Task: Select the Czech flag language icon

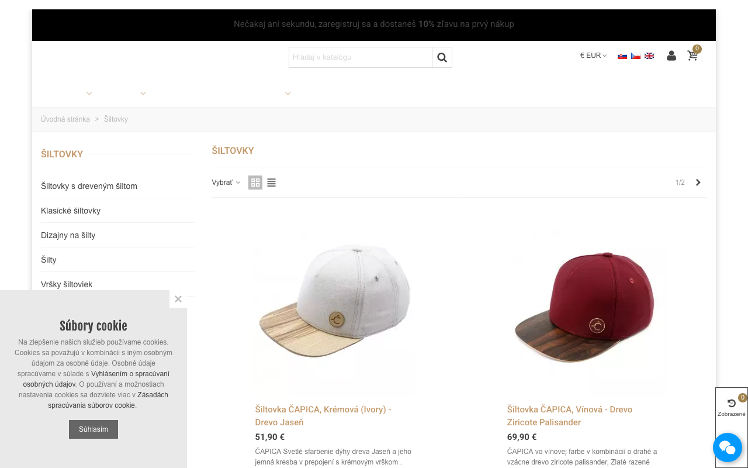Action: pyautogui.click(x=636, y=56)
